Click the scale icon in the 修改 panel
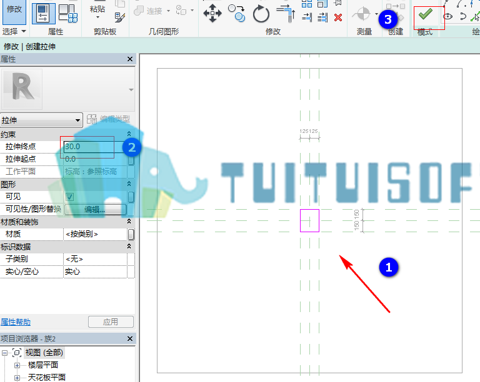 coord(322,4)
